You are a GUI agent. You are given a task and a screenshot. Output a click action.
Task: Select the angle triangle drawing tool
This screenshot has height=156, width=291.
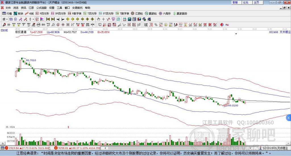click(x=53, y=25)
